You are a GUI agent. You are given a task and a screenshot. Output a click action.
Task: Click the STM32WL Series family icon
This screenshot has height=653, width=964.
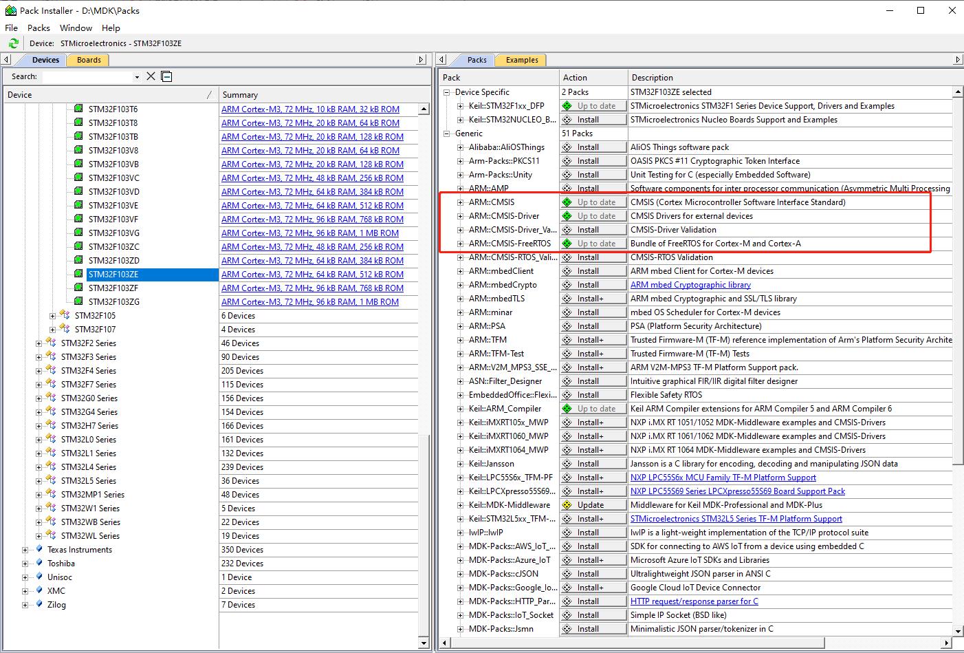51,535
